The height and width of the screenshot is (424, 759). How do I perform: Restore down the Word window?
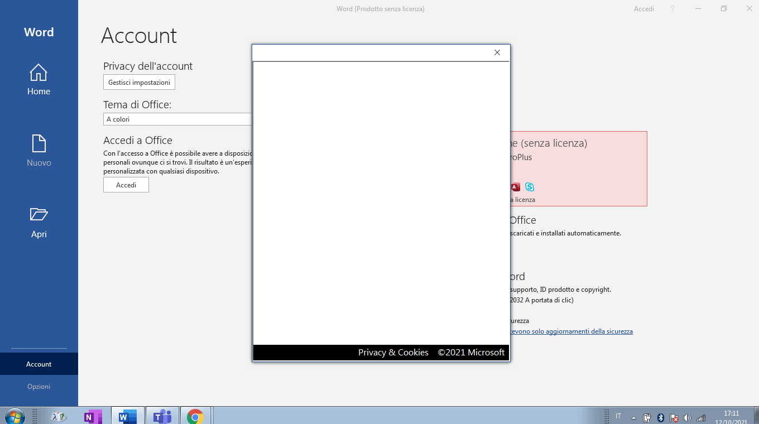click(x=724, y=9)
